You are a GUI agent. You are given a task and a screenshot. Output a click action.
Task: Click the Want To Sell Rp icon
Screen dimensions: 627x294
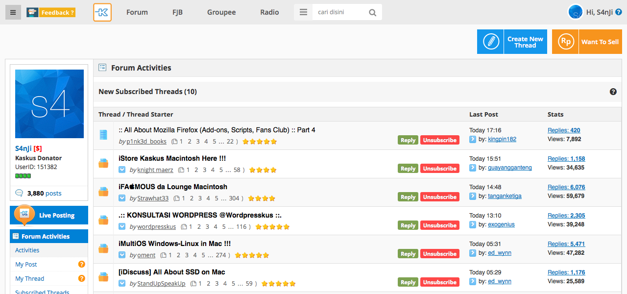pyautogui.click(x=565, y=42)
